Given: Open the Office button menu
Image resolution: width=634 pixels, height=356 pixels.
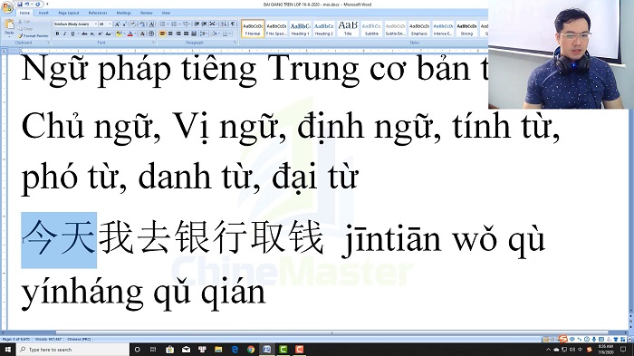Looking at the screenshot, I should click(x=7, y=7).
